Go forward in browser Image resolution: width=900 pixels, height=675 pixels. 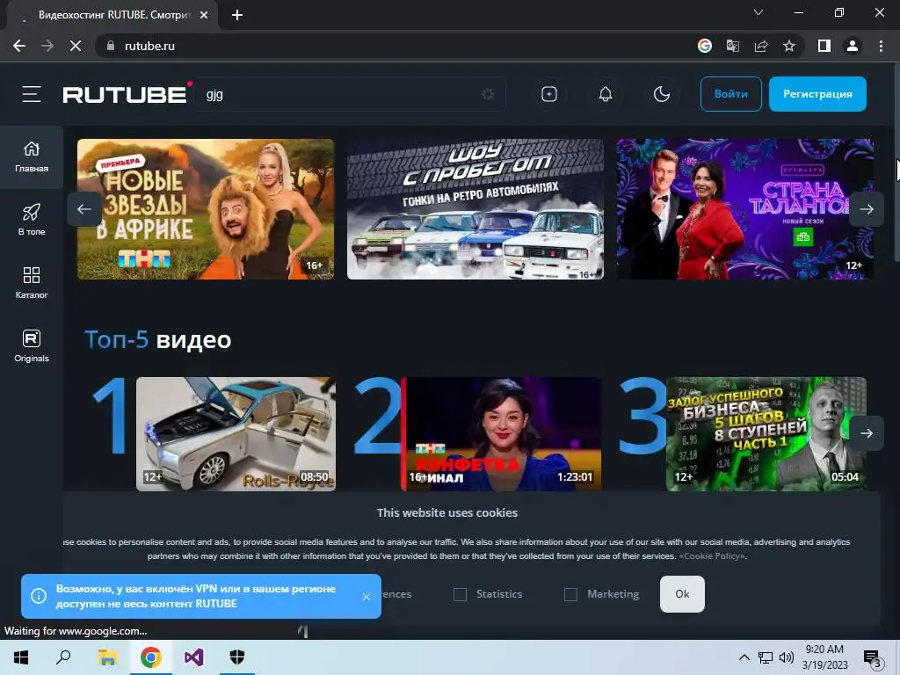[47, 46]
